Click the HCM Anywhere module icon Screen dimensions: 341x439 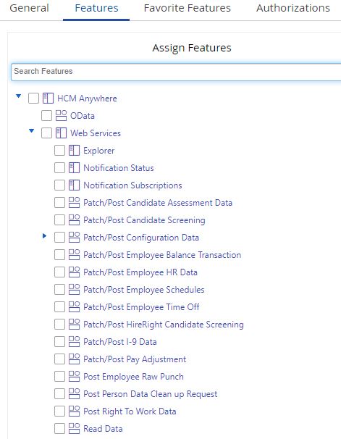(x=48, y=99)
